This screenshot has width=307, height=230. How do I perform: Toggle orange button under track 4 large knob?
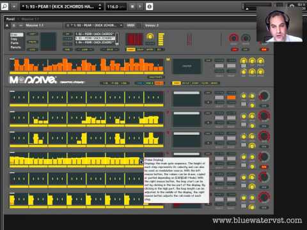[x=264, y=167]
